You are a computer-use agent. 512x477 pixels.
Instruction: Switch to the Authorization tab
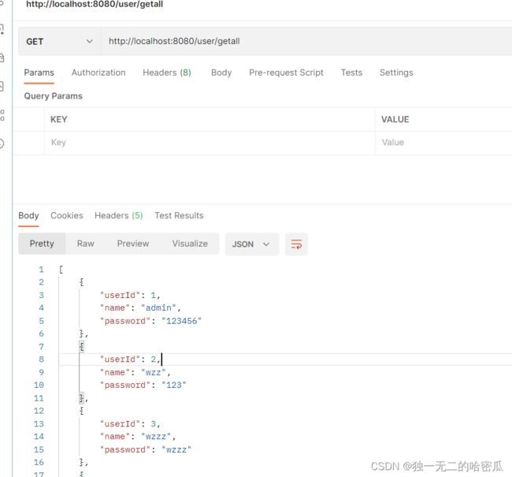98,73
